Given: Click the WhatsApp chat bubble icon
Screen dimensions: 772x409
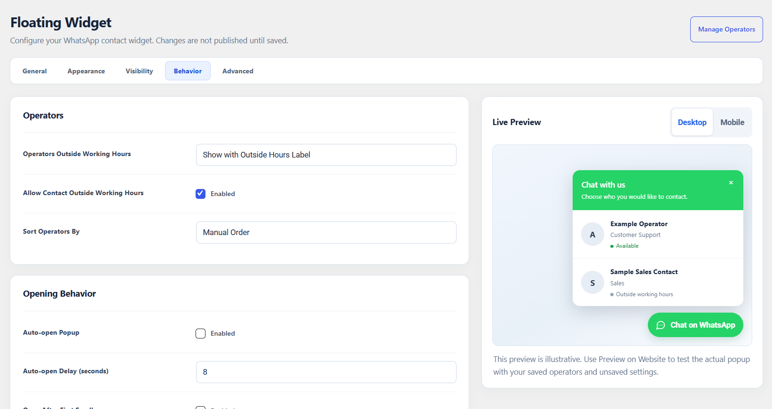Looking at the screenshot, I should point(661,325).
